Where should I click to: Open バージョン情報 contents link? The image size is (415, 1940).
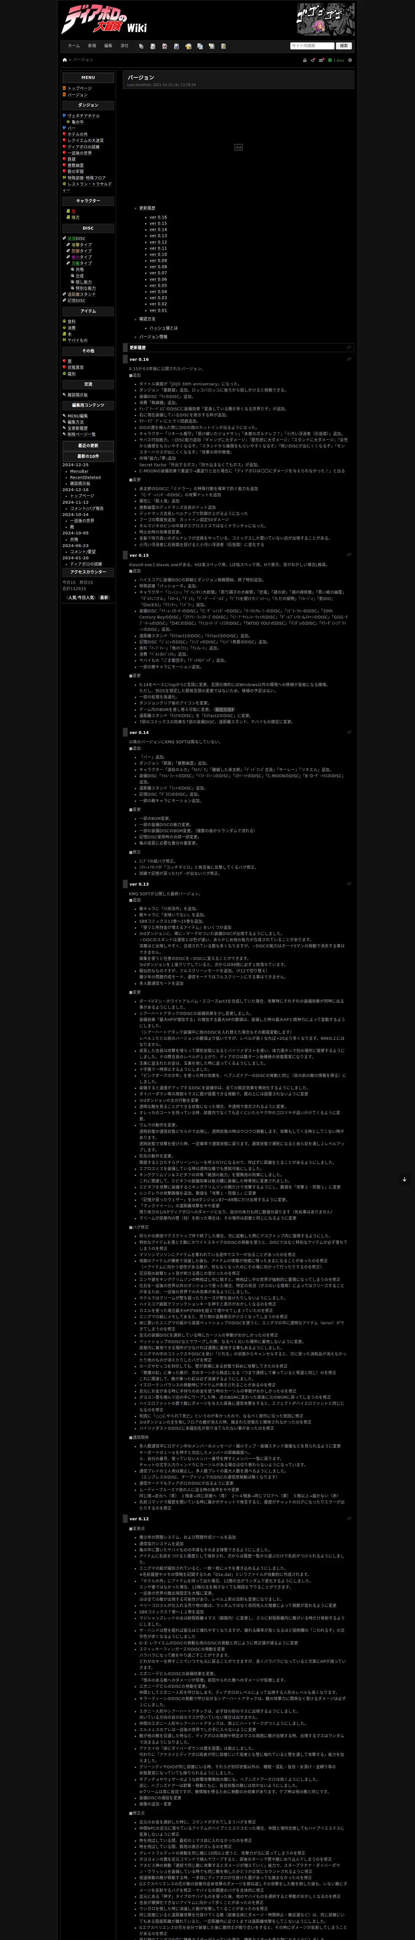point(153,337)
